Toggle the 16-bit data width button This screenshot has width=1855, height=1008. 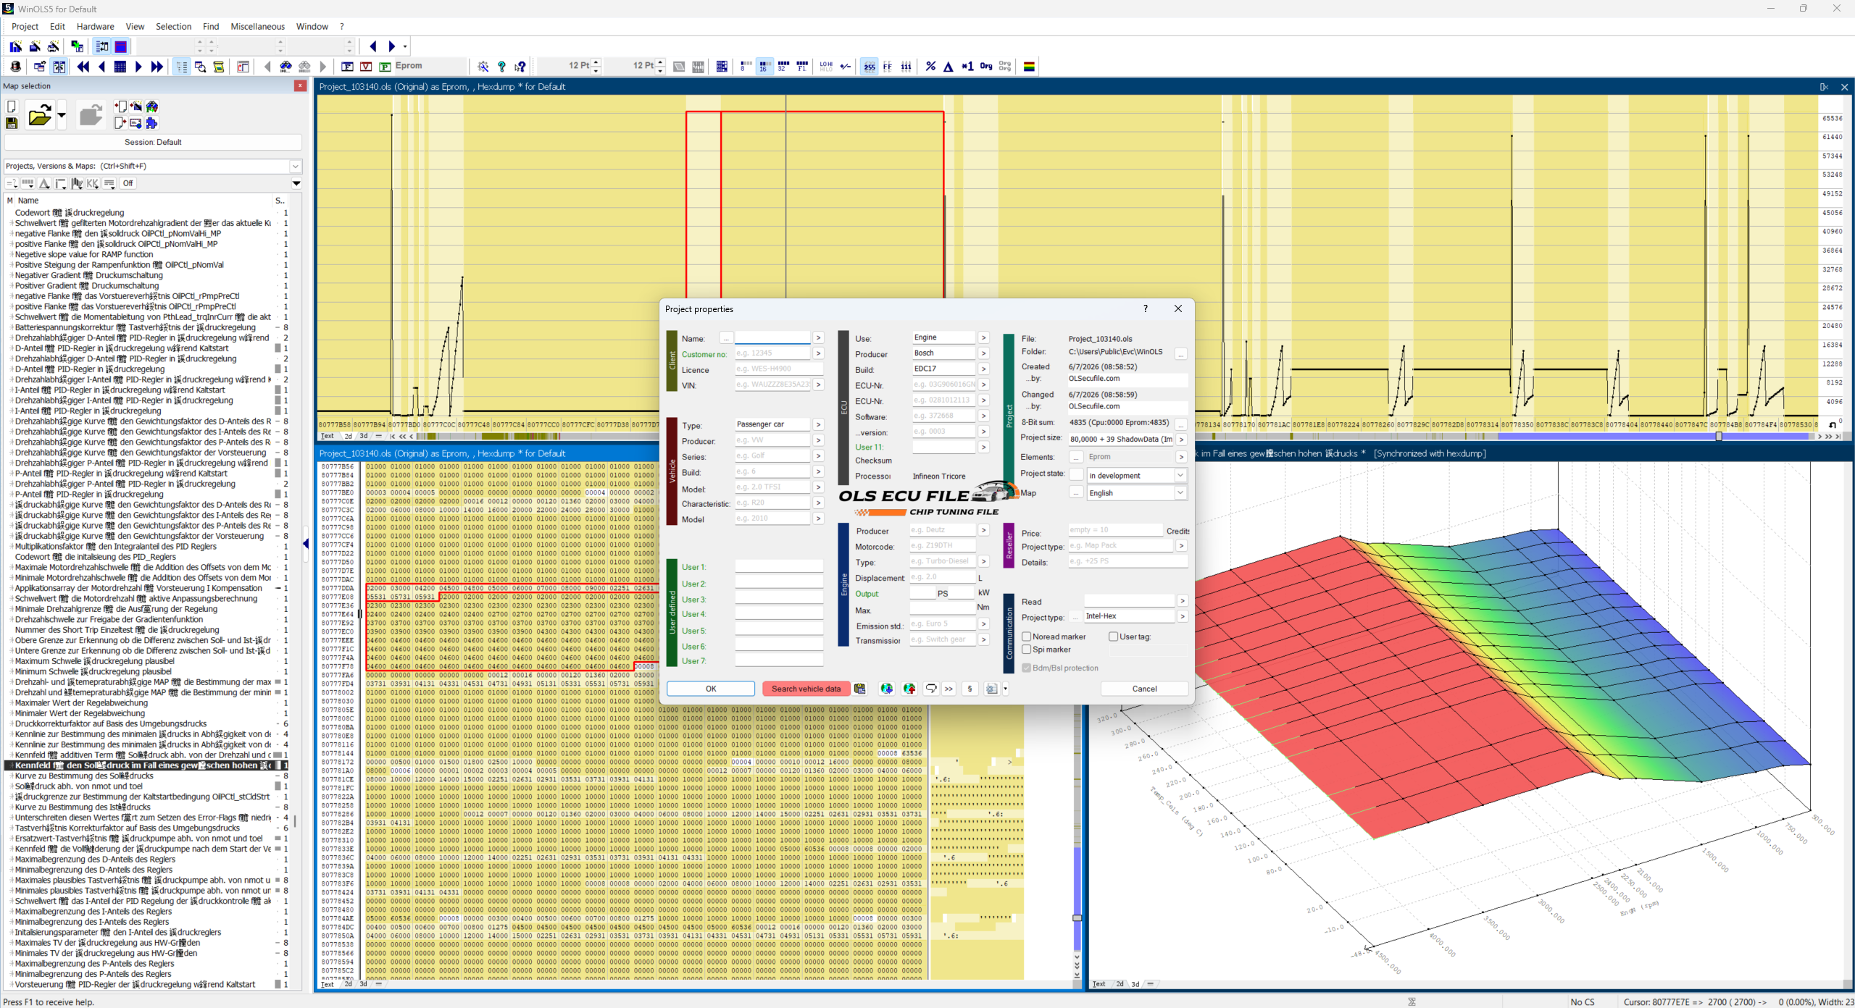(x=764, y=67)
